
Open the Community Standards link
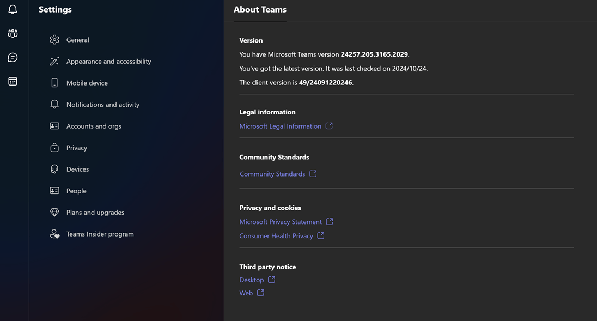coord(272,174)
